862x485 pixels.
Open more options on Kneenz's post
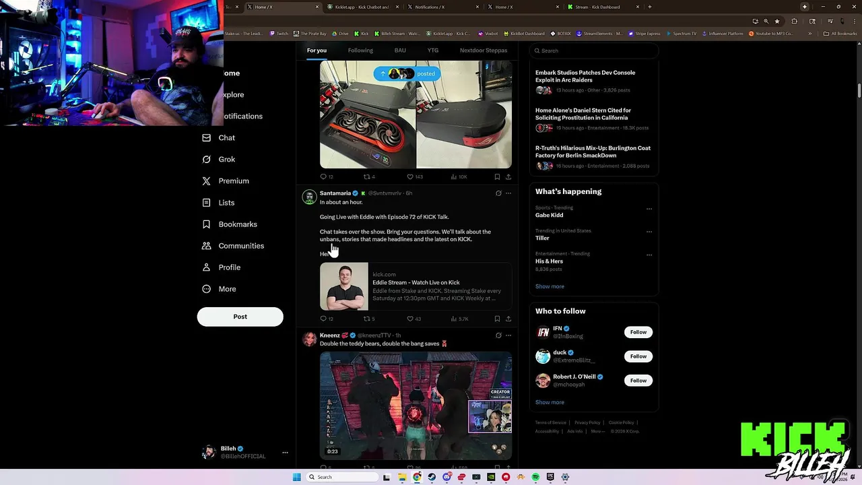click(x=508, y=335)
